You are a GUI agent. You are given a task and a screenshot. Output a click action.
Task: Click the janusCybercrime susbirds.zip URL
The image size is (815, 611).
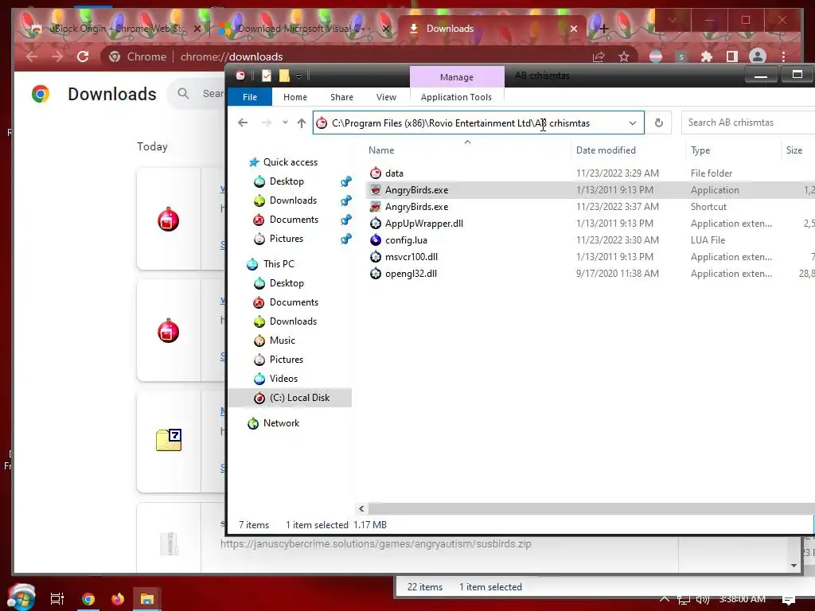click(x=376, y=544)
